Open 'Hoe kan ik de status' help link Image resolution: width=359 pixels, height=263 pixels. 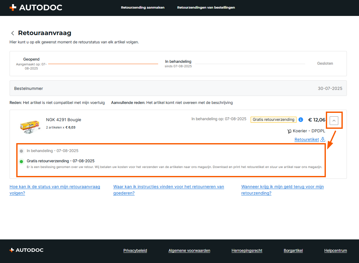pos(55,190)
